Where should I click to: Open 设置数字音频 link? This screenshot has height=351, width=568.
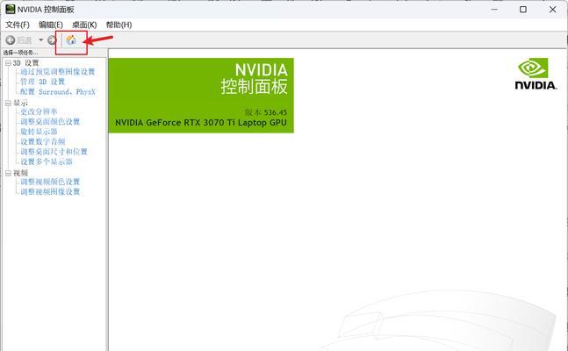[x=43, y=141]
